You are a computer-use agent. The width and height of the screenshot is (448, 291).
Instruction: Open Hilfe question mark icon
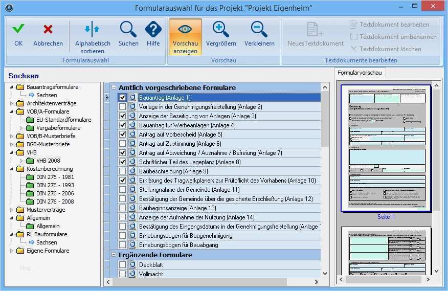[153, 34]
